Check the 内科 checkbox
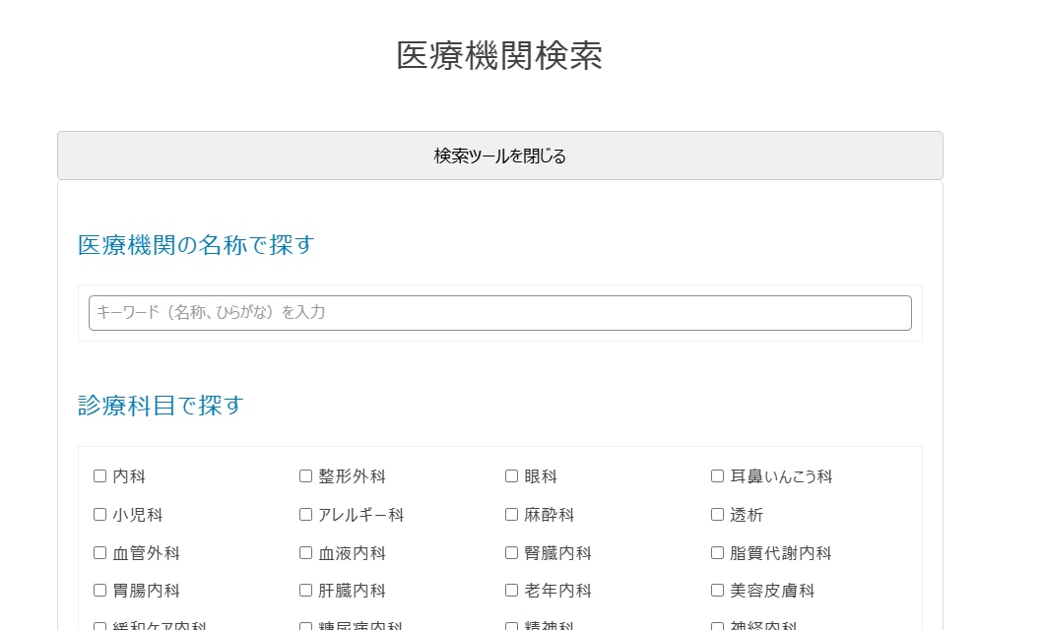This screenshot has height=630, width=1042. 99,476
